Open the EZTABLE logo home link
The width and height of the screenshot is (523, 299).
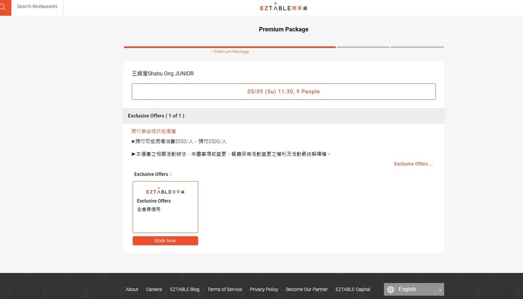point(283,7)
